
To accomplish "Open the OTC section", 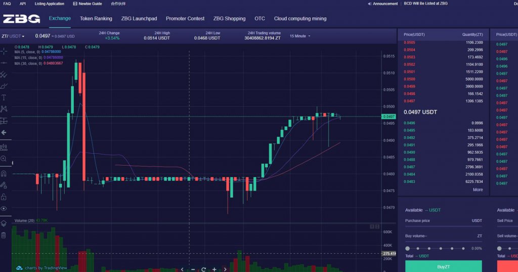I will coord(260,19).
